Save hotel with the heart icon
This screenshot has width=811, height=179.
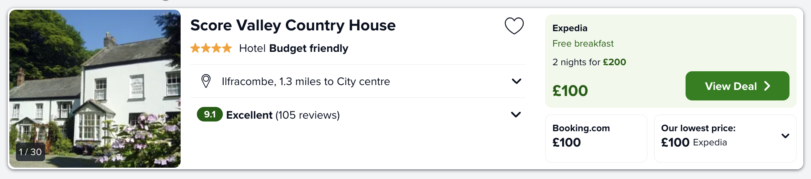click(x=514, y=26)
